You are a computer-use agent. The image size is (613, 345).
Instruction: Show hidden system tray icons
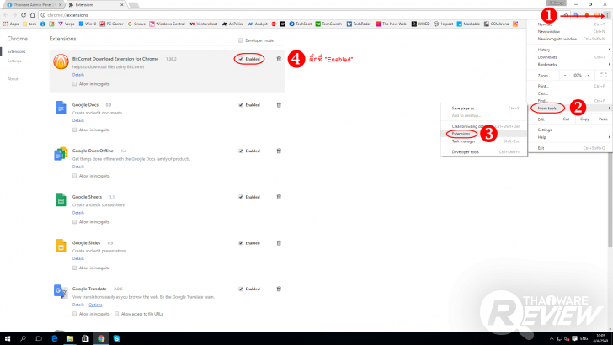pos(552,339)
